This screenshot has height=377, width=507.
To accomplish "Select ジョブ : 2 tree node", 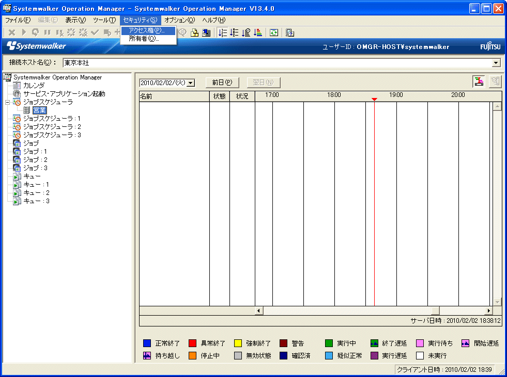I will click(x=36, y=160).
